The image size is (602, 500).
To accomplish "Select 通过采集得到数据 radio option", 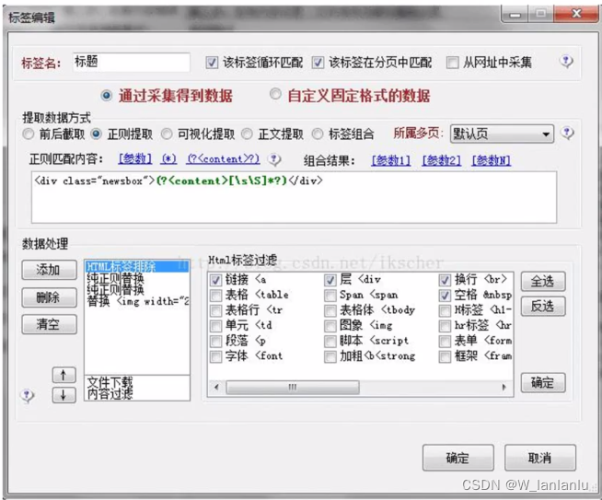I will pyautogui.click(x=107, y=95).
